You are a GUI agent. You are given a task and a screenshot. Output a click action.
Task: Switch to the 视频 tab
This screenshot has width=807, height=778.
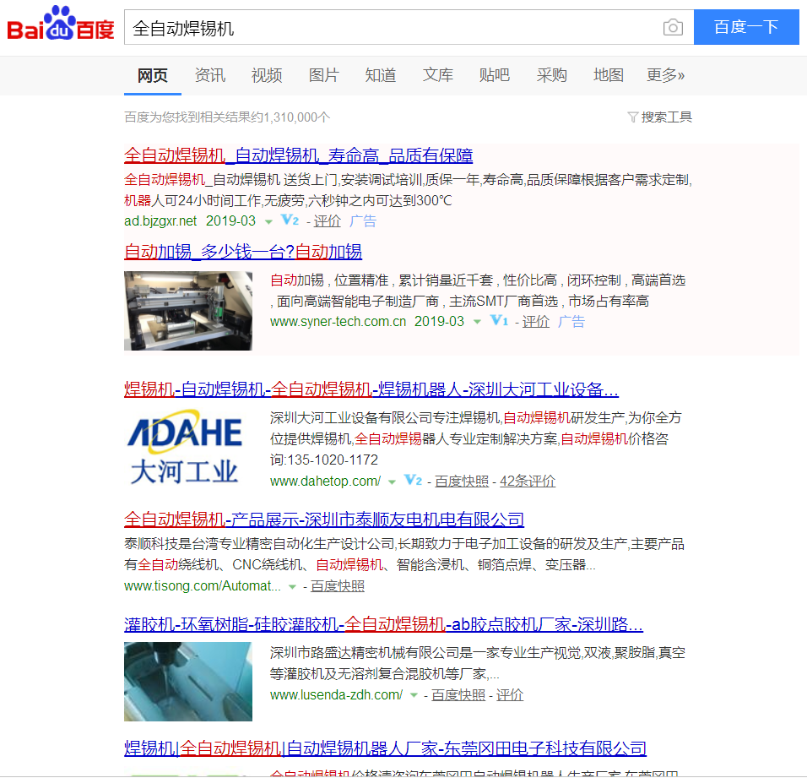(267, 75)
